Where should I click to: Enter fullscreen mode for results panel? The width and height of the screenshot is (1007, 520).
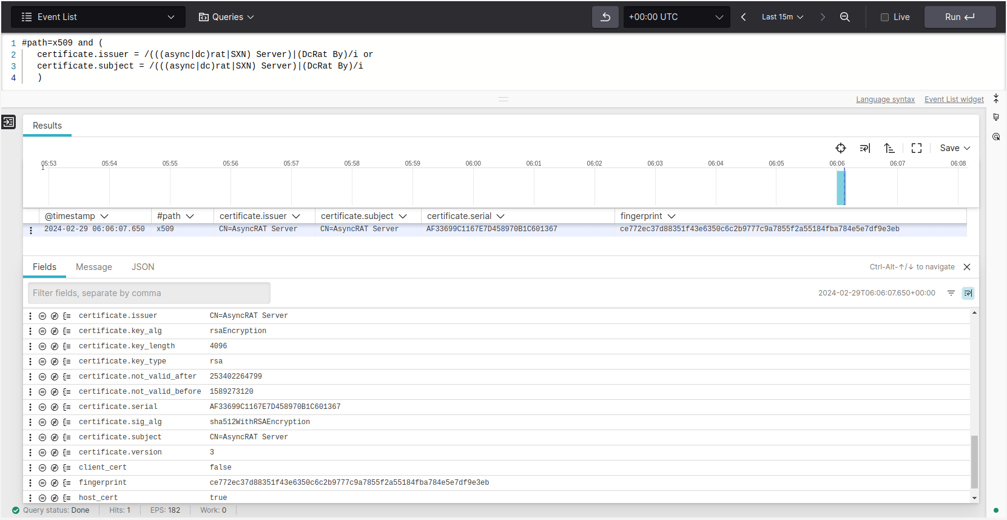point(916,148)
